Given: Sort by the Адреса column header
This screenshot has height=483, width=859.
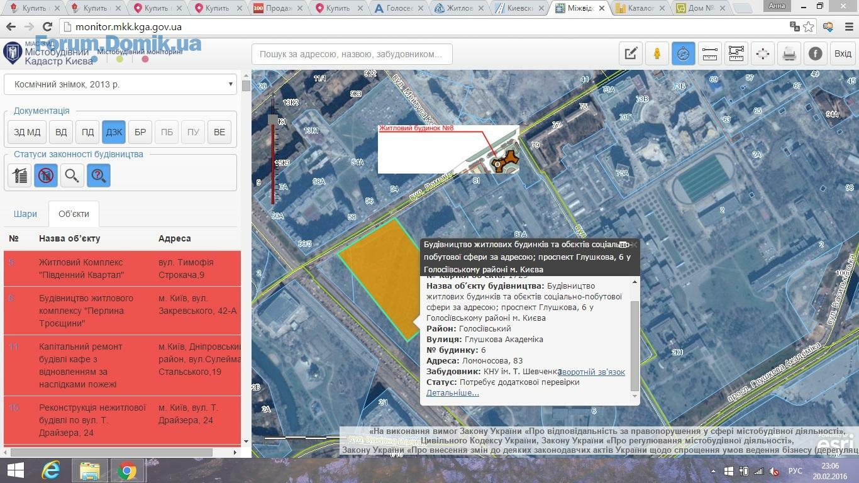Looking at the screenshot, I should pos(175,238).
